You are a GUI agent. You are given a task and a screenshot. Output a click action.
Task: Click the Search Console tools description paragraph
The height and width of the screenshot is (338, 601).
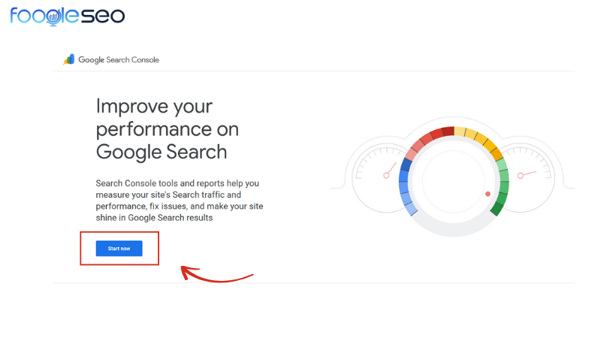coord(180,201)
